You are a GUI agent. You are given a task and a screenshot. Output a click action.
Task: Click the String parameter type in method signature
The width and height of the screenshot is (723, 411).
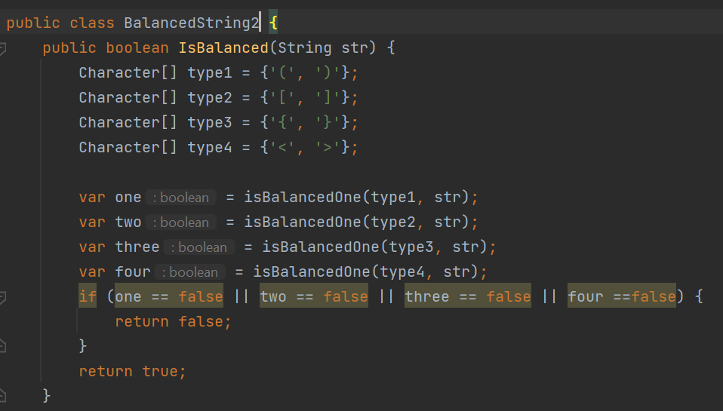pos(305,48)
